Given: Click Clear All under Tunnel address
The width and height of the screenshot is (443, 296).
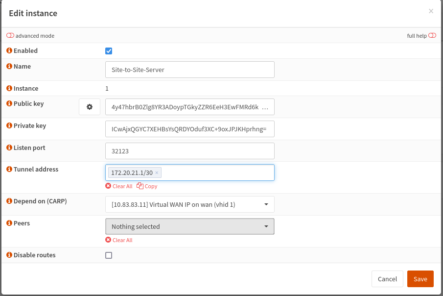Looking at the screenshot, I should 119,186.
